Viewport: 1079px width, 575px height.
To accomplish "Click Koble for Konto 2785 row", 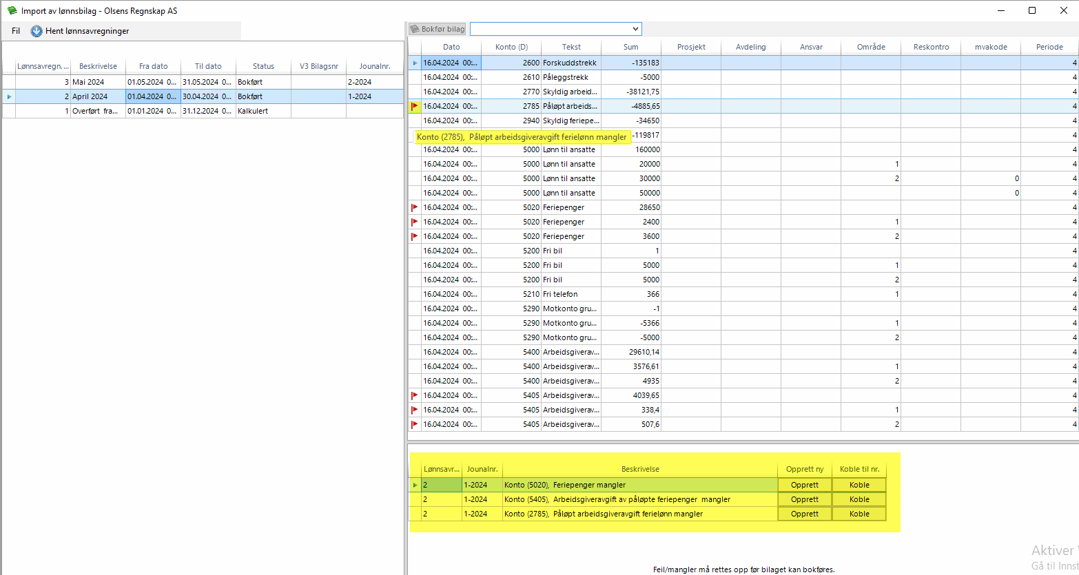I will (x=859, y=514).
